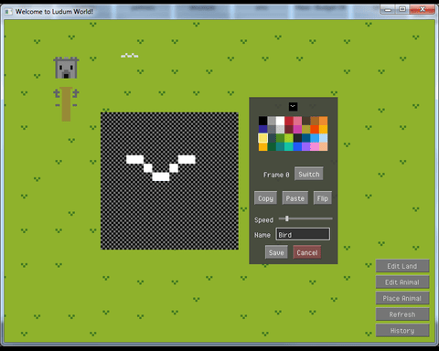The image size is (439, 351).
Task: Click the small white bird sprite on the grass
Action: click(130, 56)
